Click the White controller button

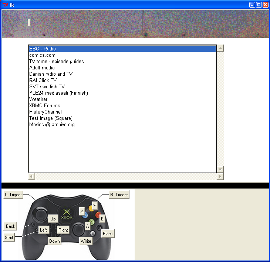pyautogui.click(x=86, y=241)
